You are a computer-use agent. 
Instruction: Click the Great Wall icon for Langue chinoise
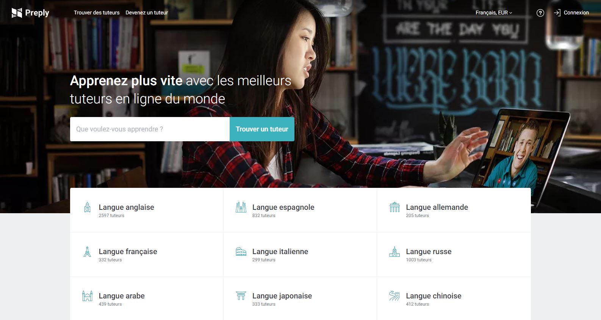point(394,296)
